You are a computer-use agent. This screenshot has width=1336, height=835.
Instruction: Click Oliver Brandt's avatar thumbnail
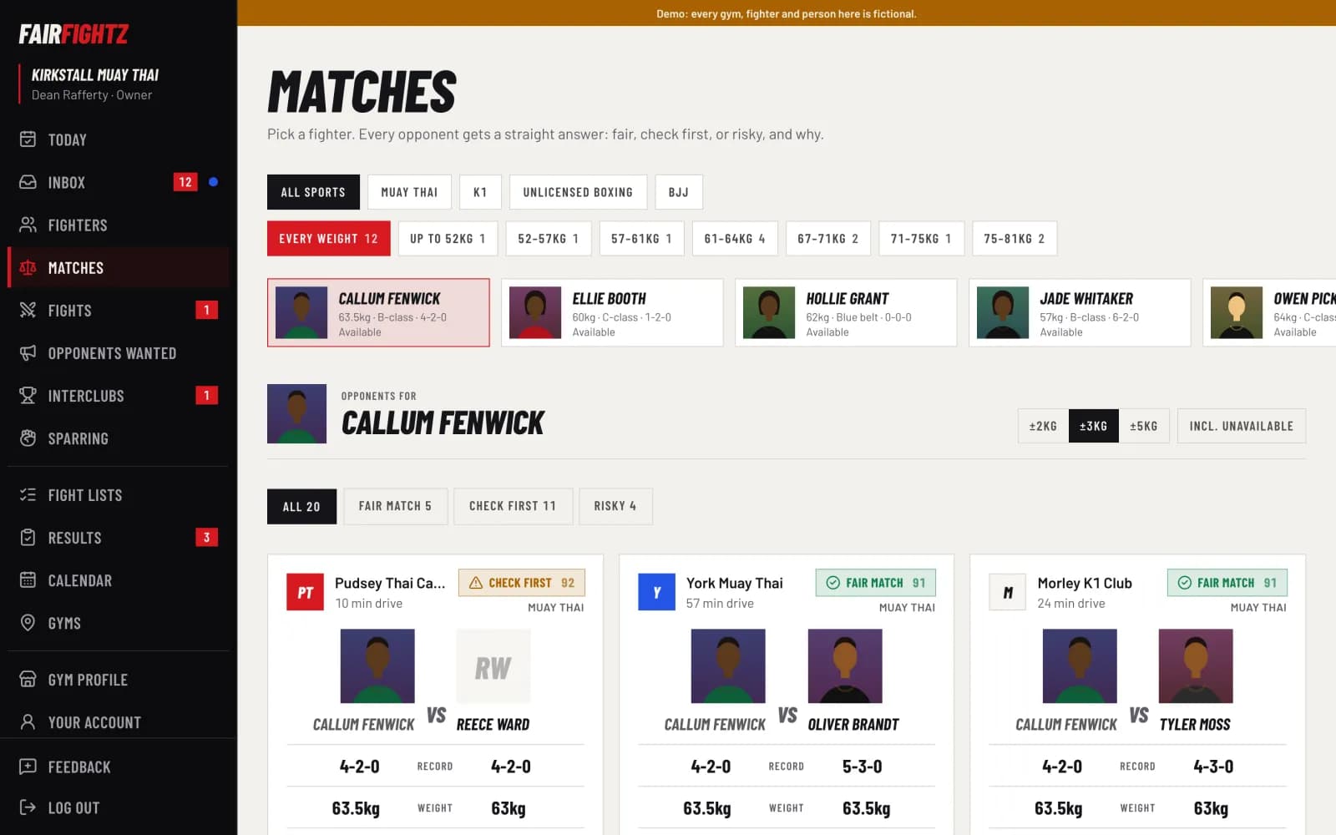[x=845, y=666]
